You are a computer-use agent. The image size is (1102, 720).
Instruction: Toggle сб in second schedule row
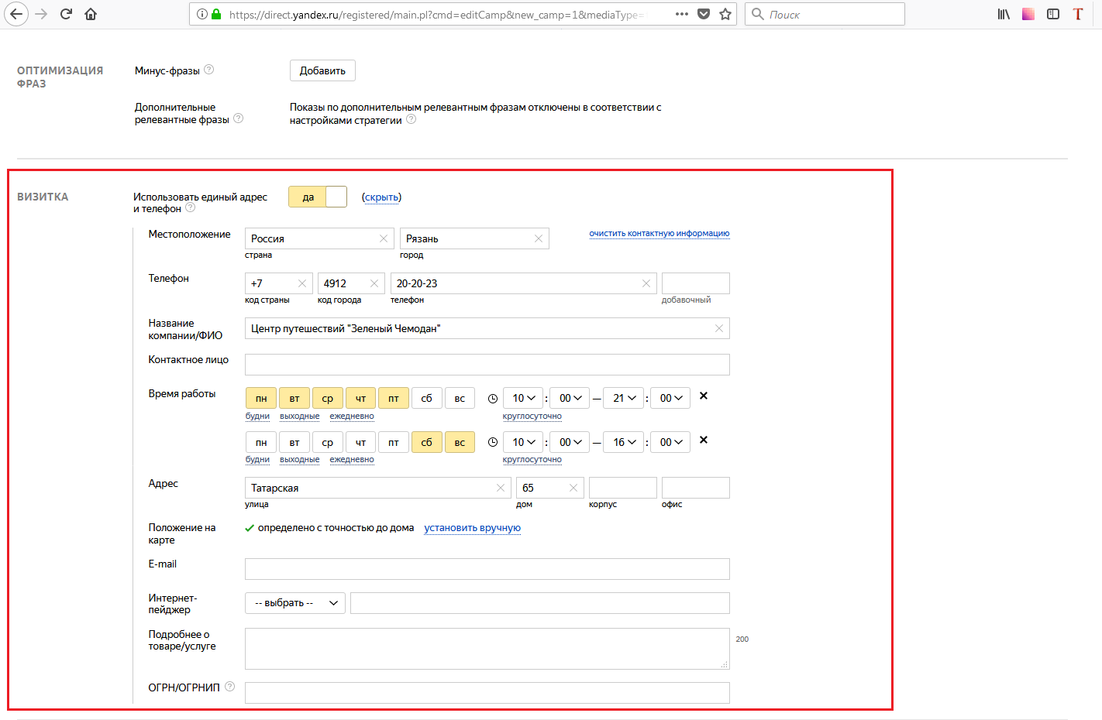click(x=427, y=442)
